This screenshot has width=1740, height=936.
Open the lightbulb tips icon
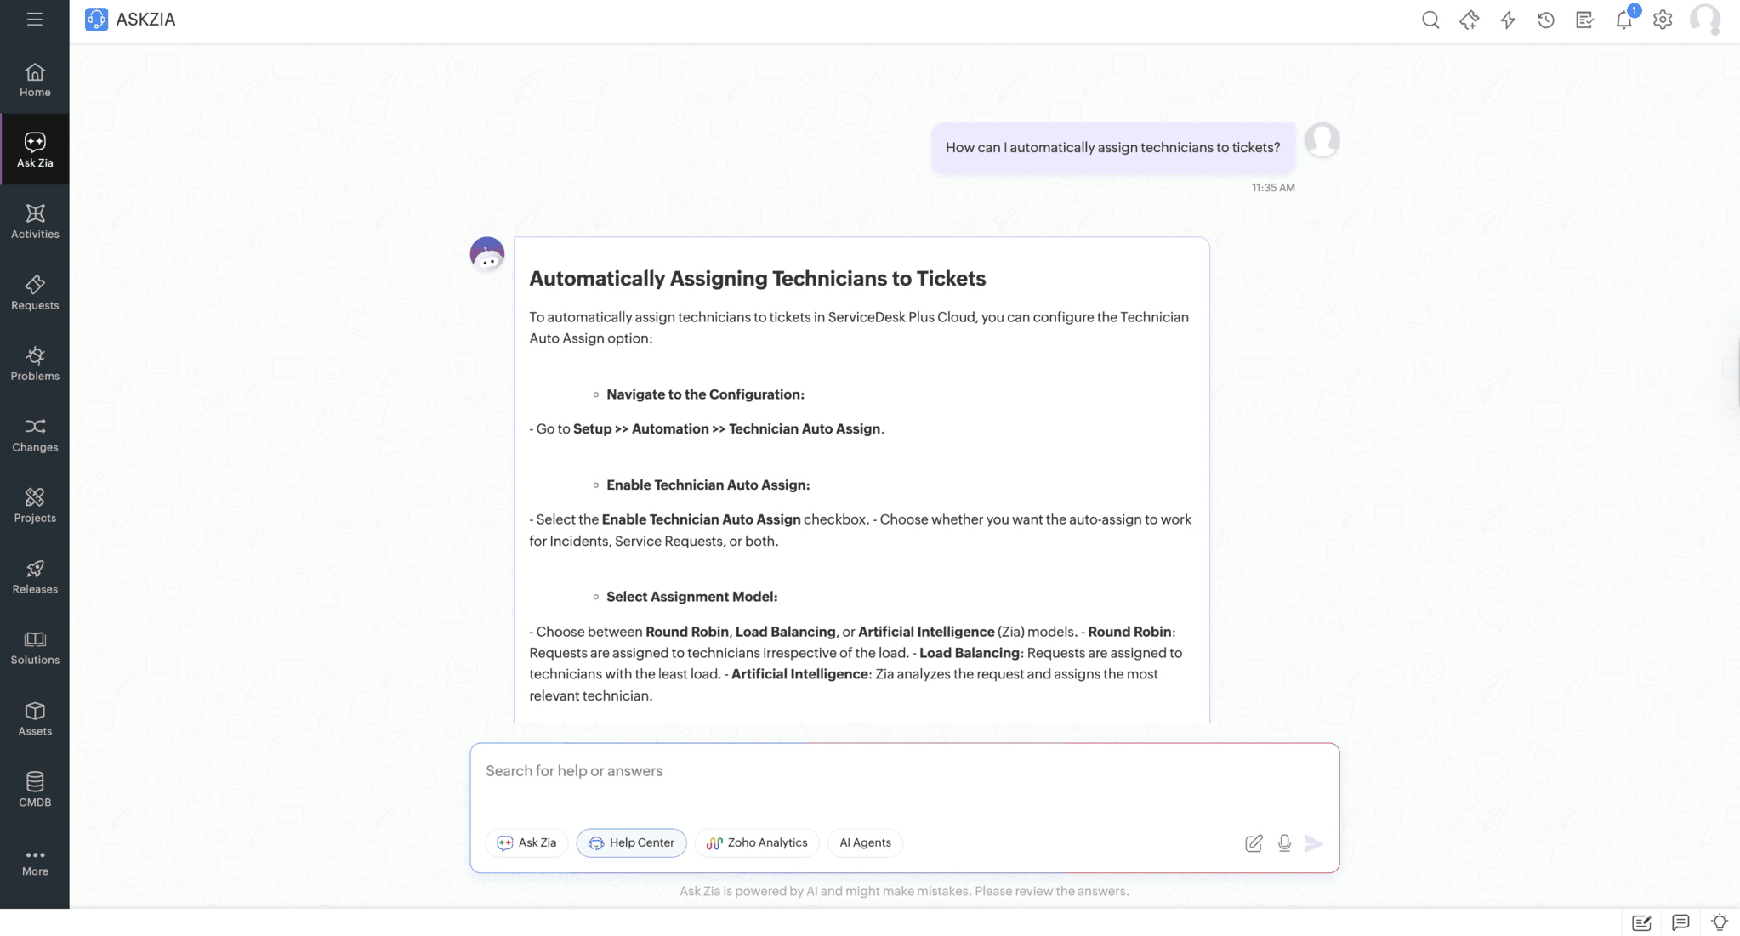(x=1719, y=922)
